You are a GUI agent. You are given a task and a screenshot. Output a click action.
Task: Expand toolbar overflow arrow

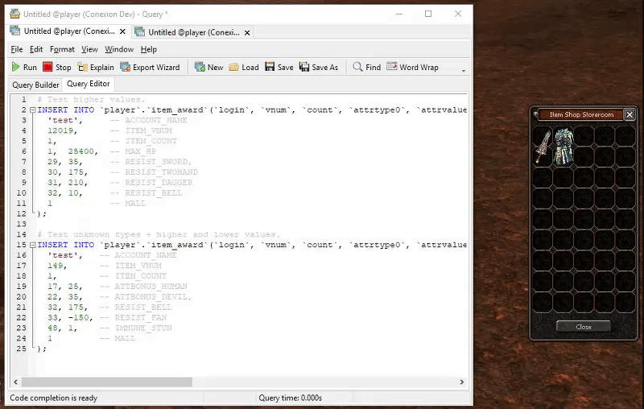(x=464, y=71)
